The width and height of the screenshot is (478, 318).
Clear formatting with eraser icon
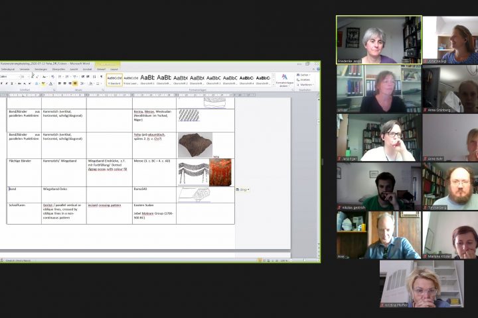52,77
